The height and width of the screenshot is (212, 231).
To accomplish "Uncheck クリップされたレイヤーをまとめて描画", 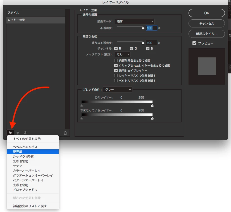I will (116, 66).
